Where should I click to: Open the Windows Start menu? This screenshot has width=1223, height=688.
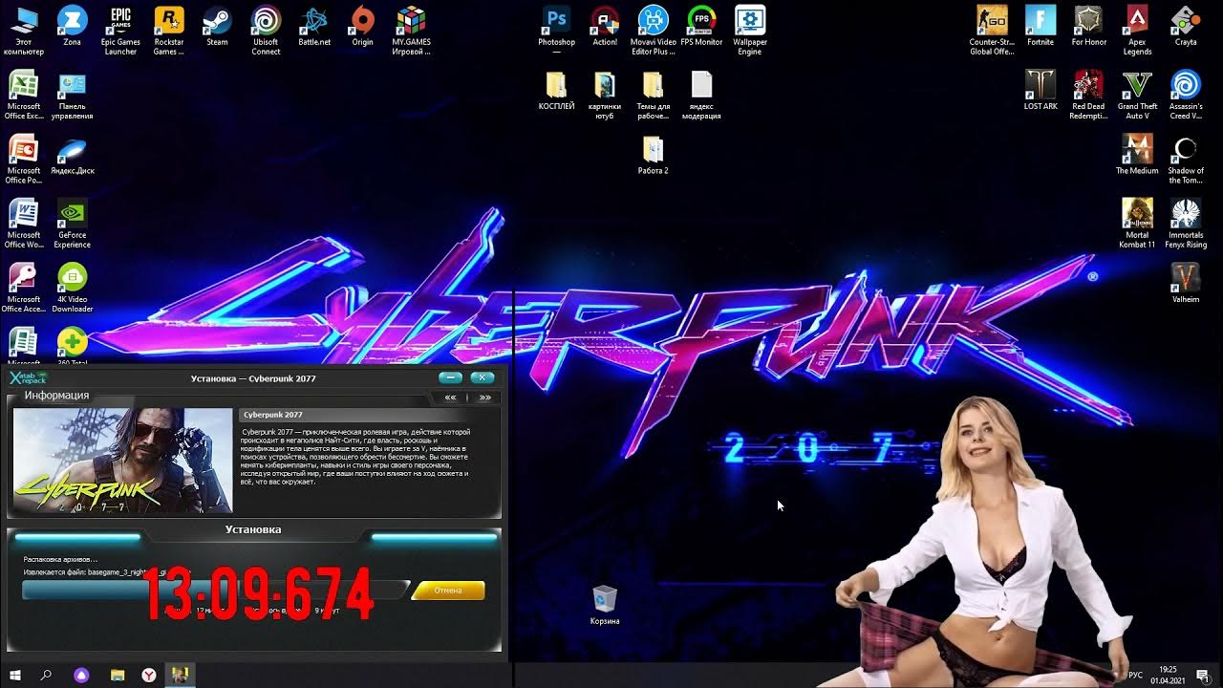(14, 676)
